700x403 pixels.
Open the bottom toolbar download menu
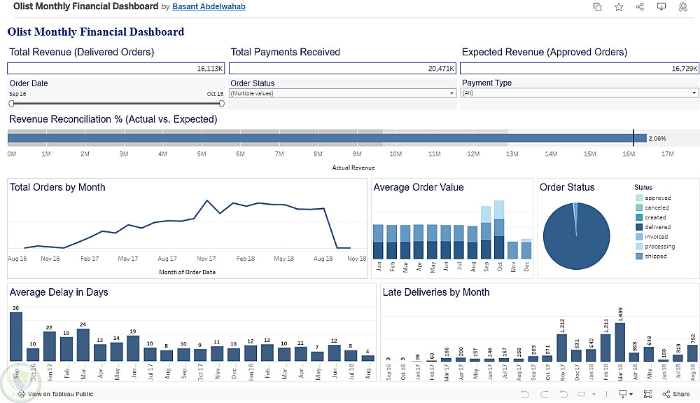(x=625, y=395)
